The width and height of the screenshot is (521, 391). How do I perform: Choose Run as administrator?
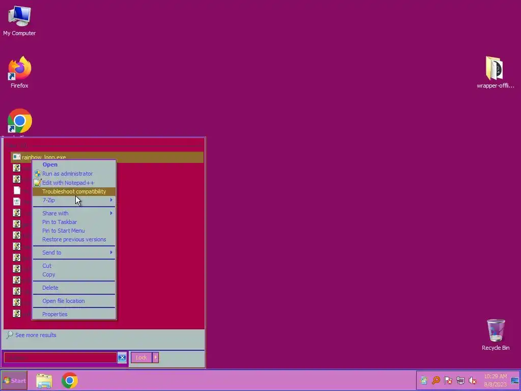pos(74,174)
